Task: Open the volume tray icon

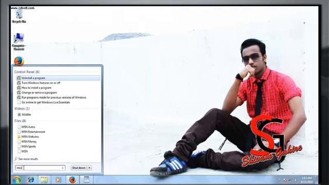Action: pos(295,180)
